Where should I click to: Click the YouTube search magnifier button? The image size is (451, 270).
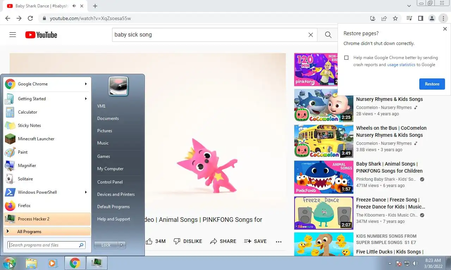tap(328, 35)
